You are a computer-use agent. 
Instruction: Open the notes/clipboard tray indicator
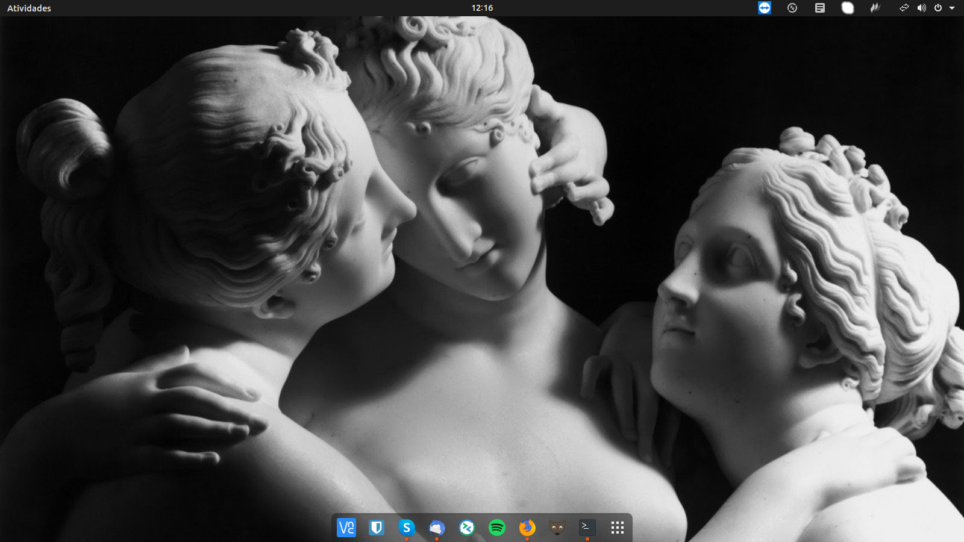[x=820, y=8]
